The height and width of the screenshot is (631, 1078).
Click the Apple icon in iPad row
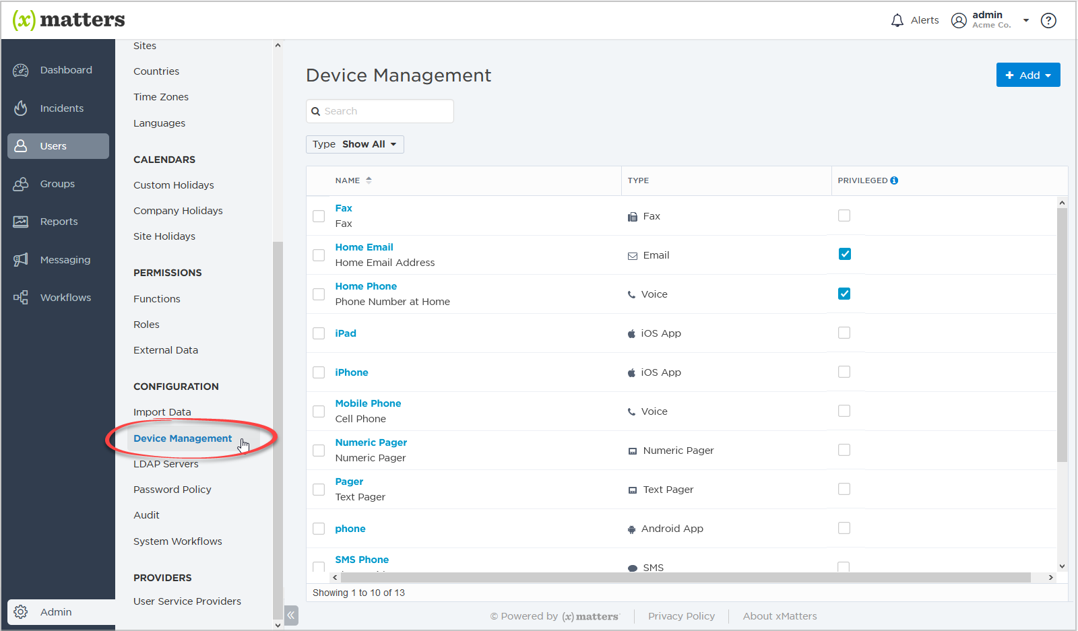631,333
